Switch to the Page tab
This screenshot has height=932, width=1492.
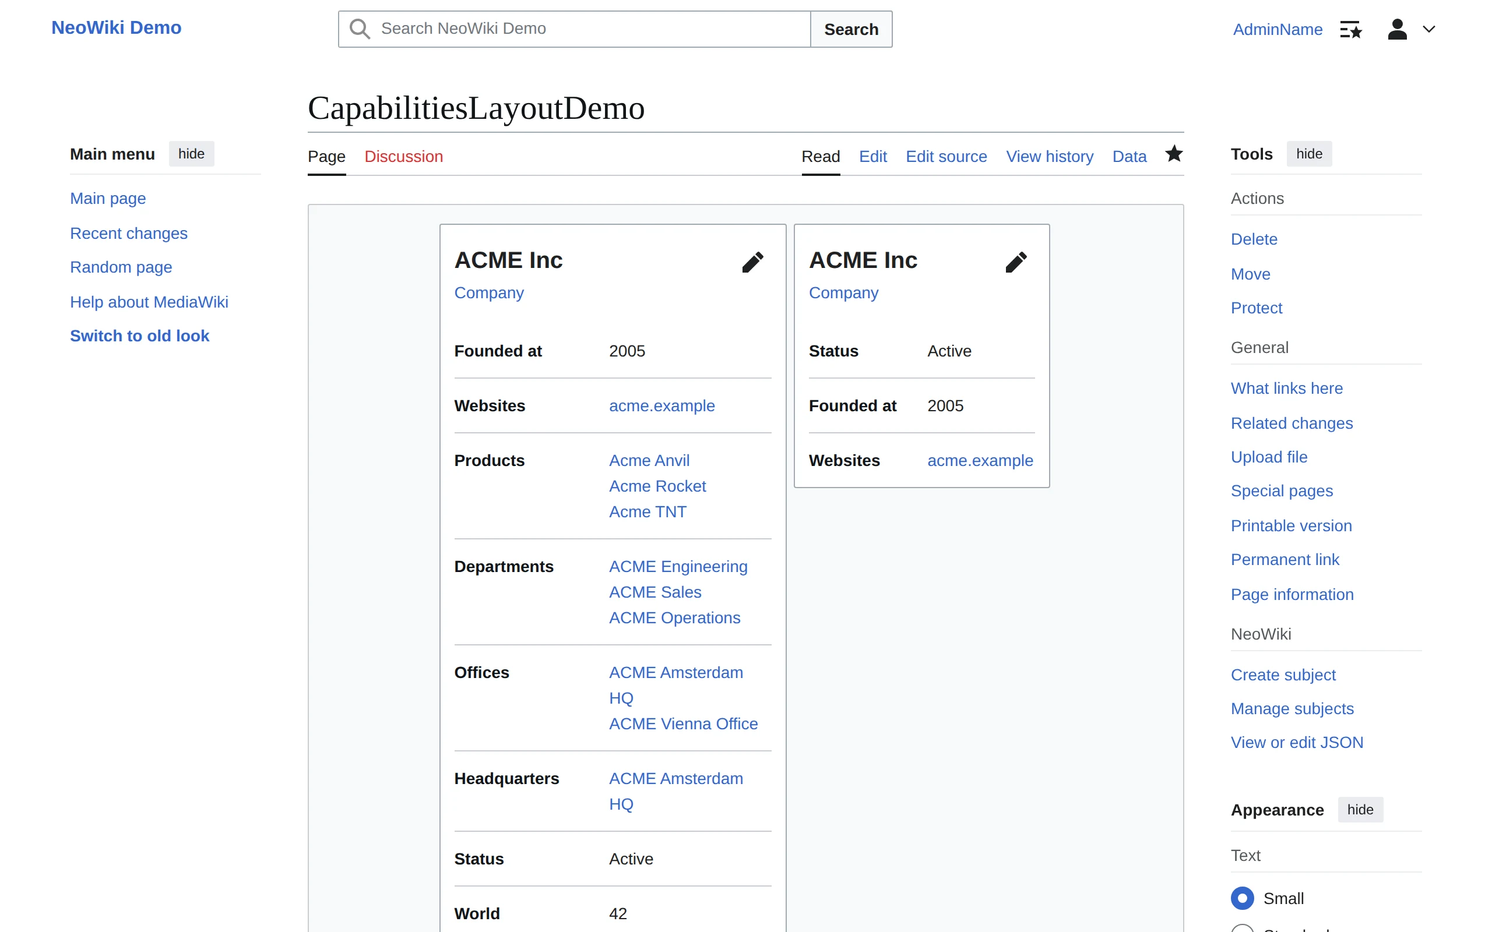327,157
